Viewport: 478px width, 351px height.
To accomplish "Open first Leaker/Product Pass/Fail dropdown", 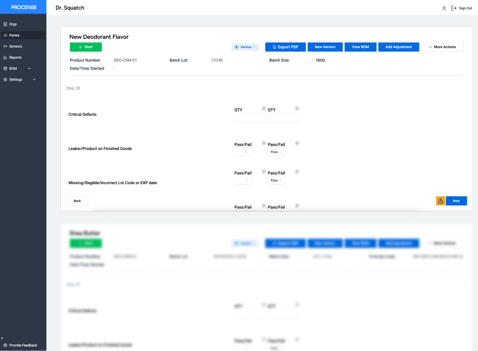I will pyautogui.click(x=243, y=152).
